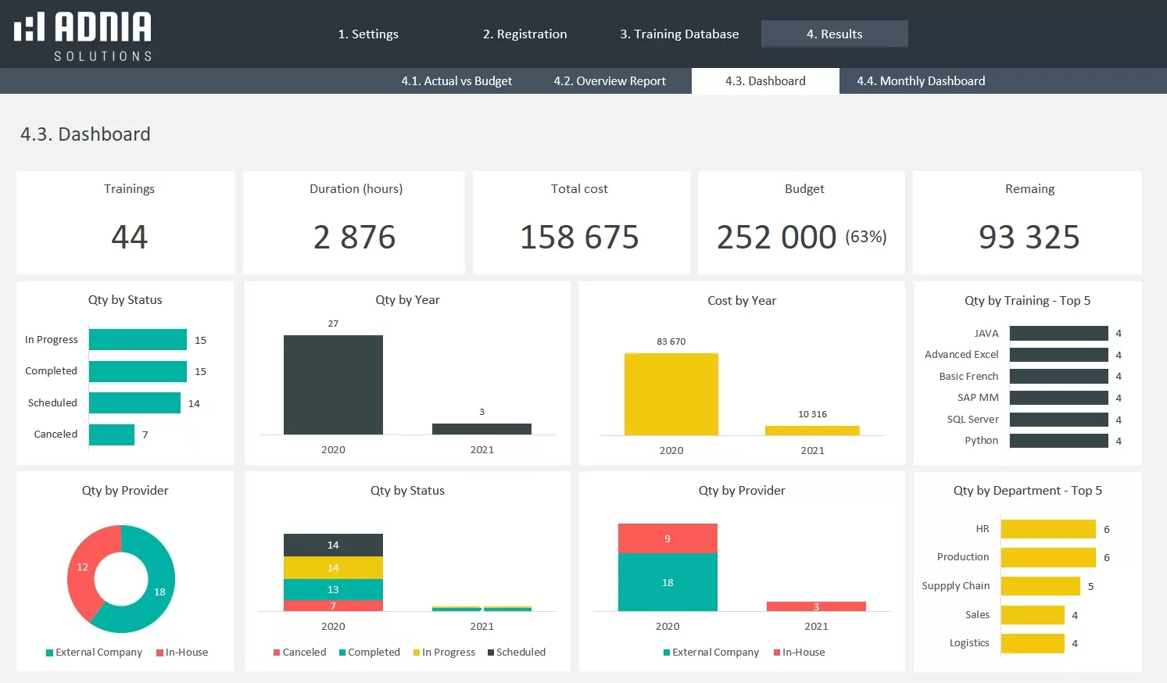Viewport: 1167px width, 683px height.
Task: Switch to the 4.4. Monthly Dashboard sub-tab
Action: coord(921,81)
